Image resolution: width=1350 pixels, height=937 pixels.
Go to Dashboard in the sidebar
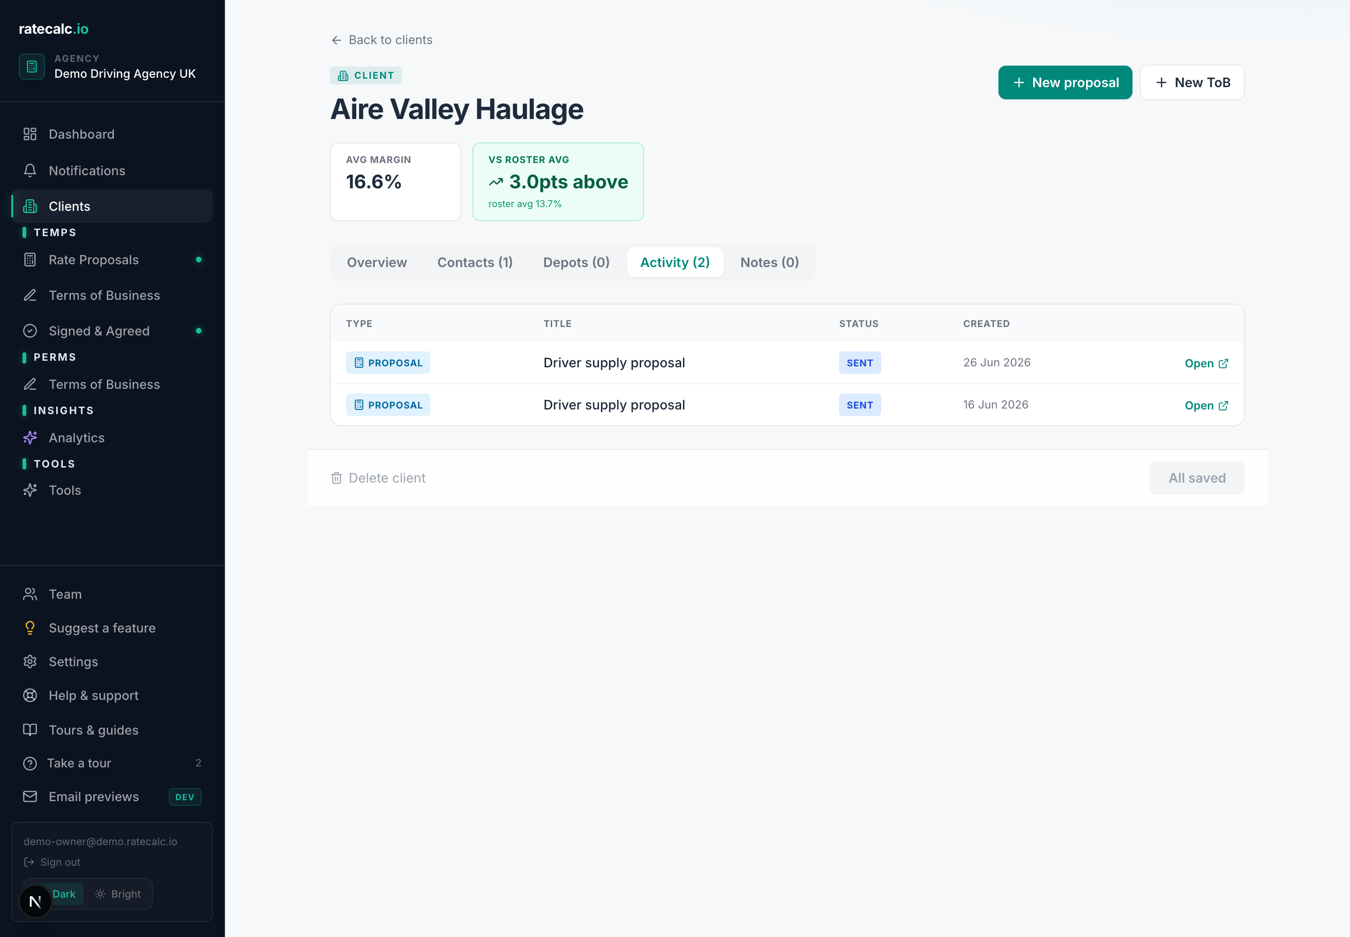click(112, 134)
